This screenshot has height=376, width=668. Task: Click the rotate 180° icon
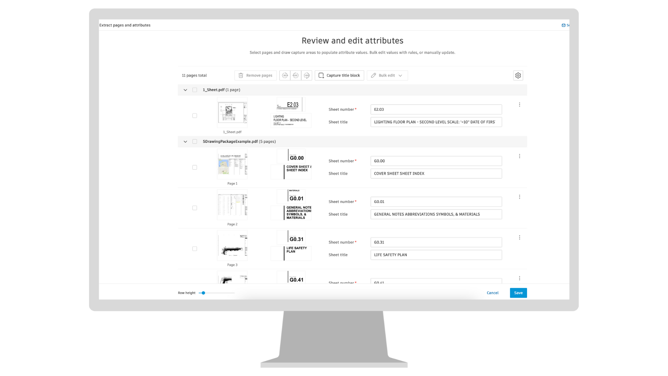point(307,75)
